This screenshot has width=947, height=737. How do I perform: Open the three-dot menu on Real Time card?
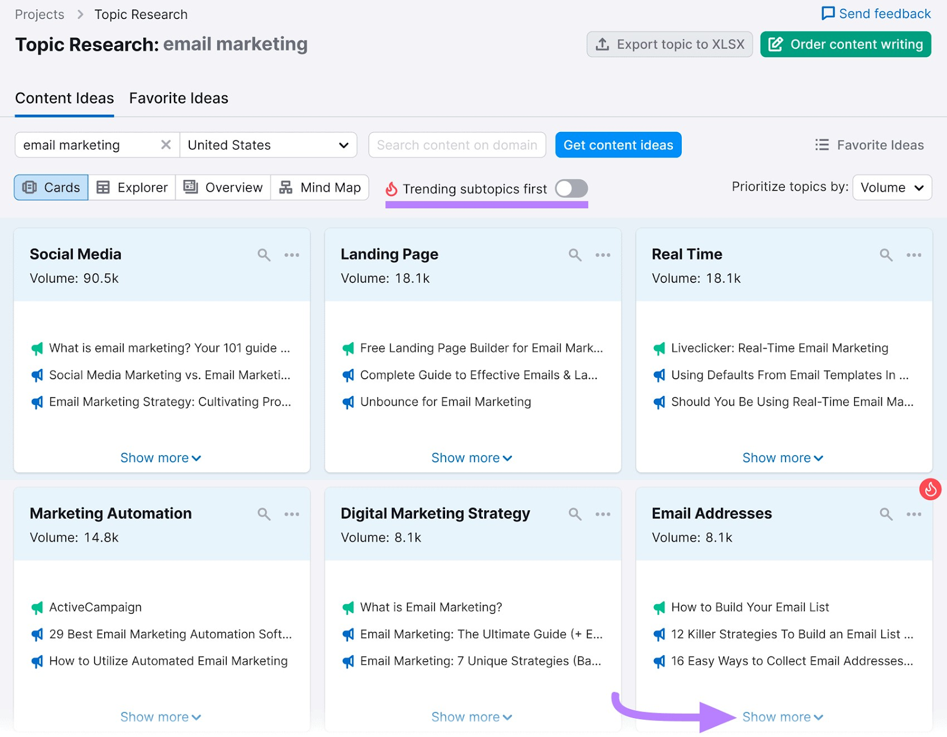pyautogui.click(x=914, y=255)
